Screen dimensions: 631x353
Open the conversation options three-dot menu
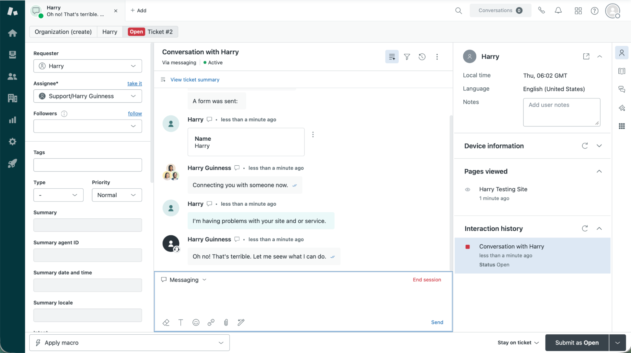[x=437, y=57]
